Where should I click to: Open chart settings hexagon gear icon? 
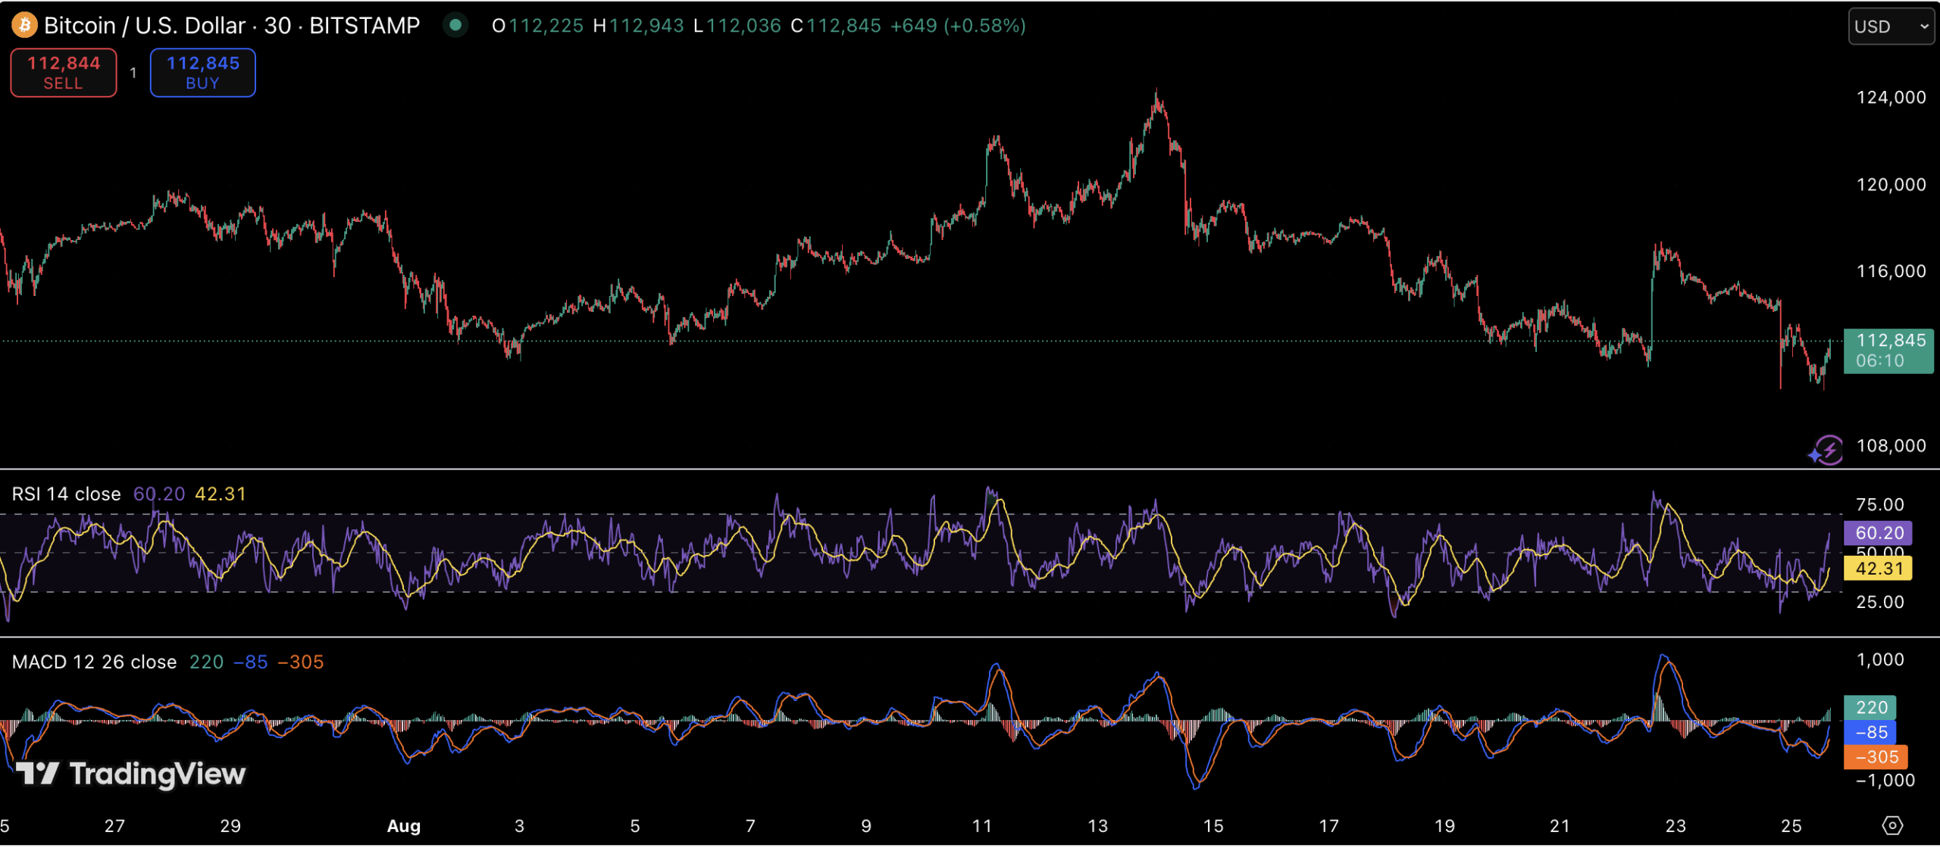coord(1892,825)
